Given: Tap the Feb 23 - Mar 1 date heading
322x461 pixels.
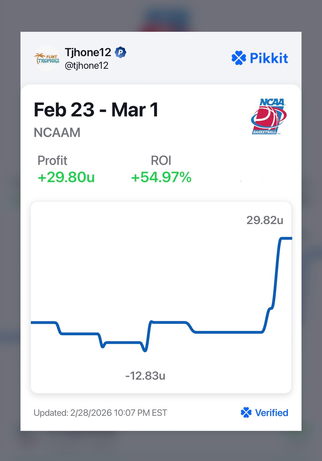Looking at the screenshot, I should coord(96,110).
